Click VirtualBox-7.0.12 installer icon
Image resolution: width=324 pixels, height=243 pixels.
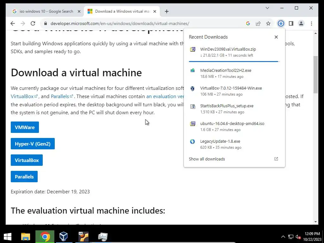pyautogui.click(x=193, y=89)
